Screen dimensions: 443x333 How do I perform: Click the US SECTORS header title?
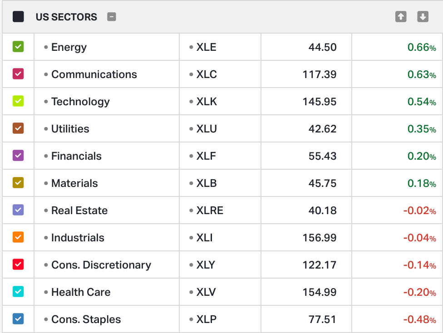click(x=66, y=17)
